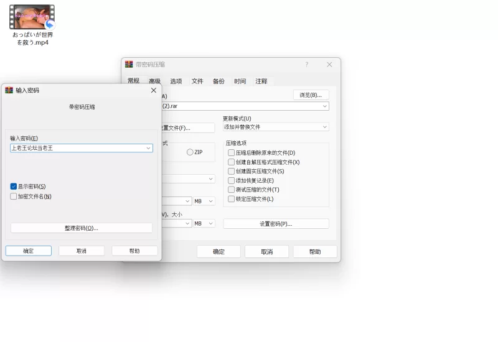This screenshot has height=342, width=498.
Task: Switch to the 高级 tab
Action: pyautogui.click(x=154, y=81)
